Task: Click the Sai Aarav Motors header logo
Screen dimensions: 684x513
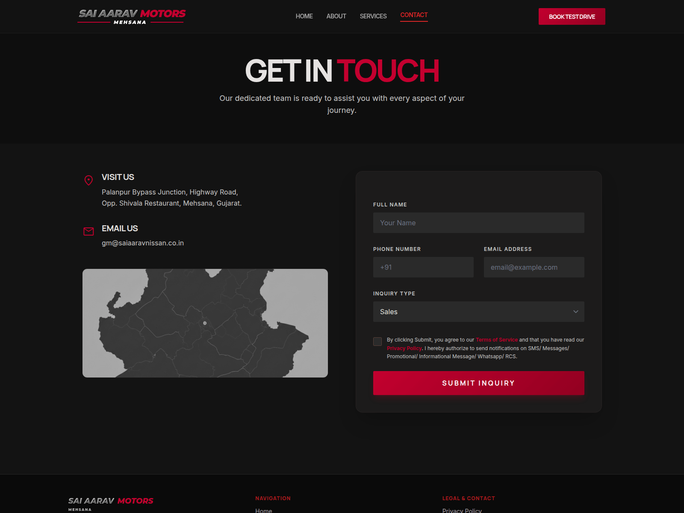Action: [x=132, y=16]
